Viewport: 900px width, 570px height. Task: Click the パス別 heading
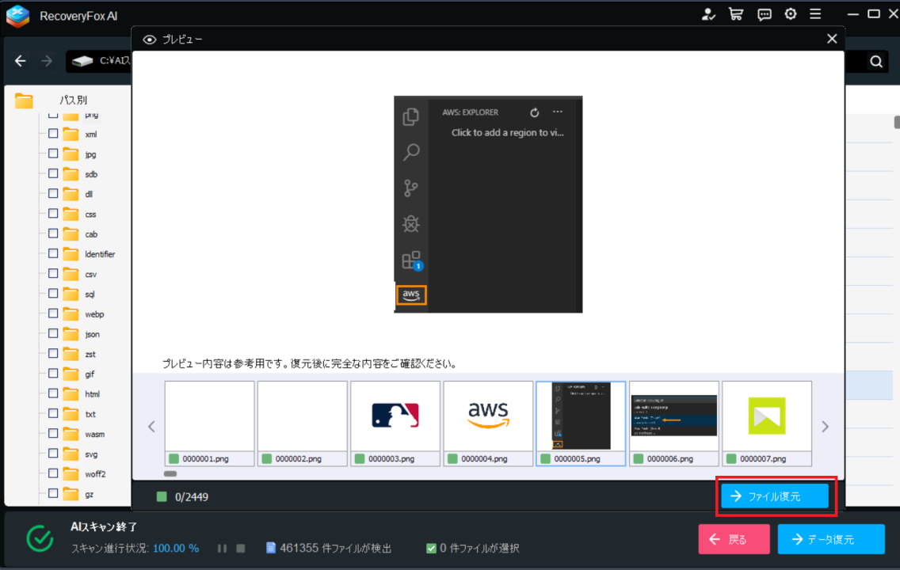[x=74, y=100]
